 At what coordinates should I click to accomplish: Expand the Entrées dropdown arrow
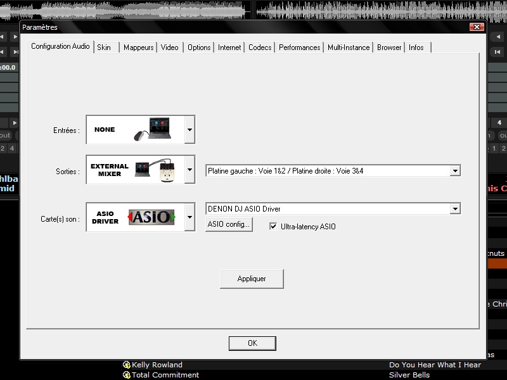(x=189, y=130)
